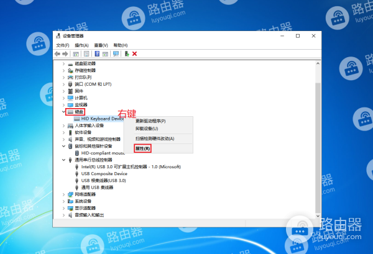
Task: Click the Back arrow in the toolbar
Action: [57, 54]
